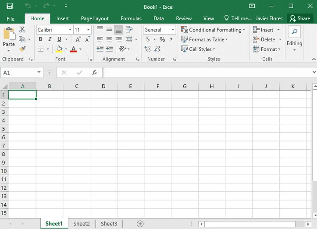Screen dimensions: 317x229
Task: Toggle Italic formatting
Action: click(50, 39)
